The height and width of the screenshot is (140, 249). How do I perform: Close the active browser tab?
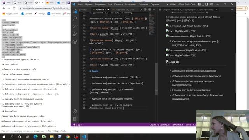pos(42,3)
